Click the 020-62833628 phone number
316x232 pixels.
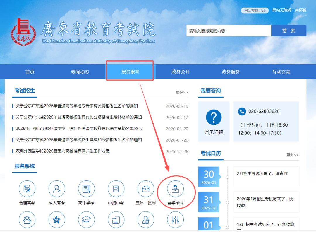point(264,111)
